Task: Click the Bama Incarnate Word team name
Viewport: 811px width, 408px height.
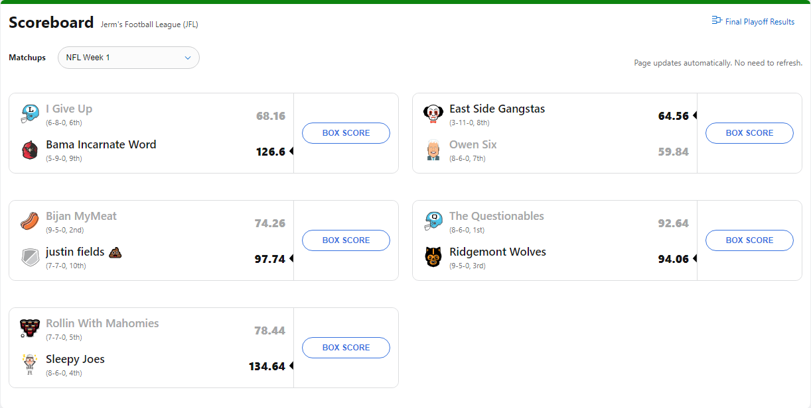Action: coord(101,144)
